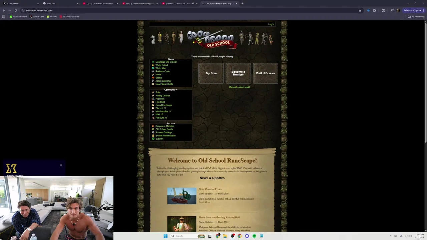Open the Redeem Code link
Viewport: 427px width, 240px height.
pyautogui.click(x=162, y=71)
